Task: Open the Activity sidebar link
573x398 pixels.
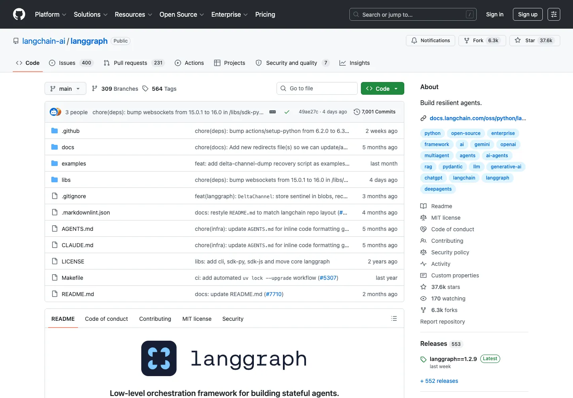Action: [435, 264]
